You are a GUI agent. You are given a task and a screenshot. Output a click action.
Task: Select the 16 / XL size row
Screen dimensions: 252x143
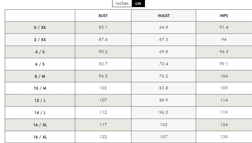(40, 125)
